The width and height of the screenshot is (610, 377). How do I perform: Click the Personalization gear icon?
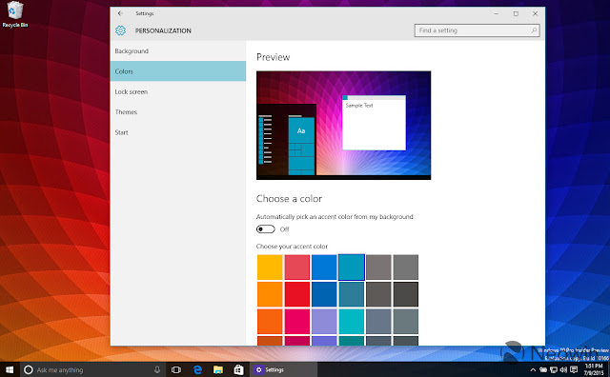[121, 30]
